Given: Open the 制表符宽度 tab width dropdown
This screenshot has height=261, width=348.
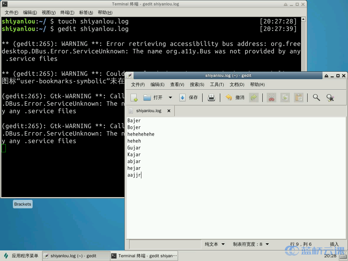Looking at the screenshot, I should pyautogui.click(x=251, y=244).
